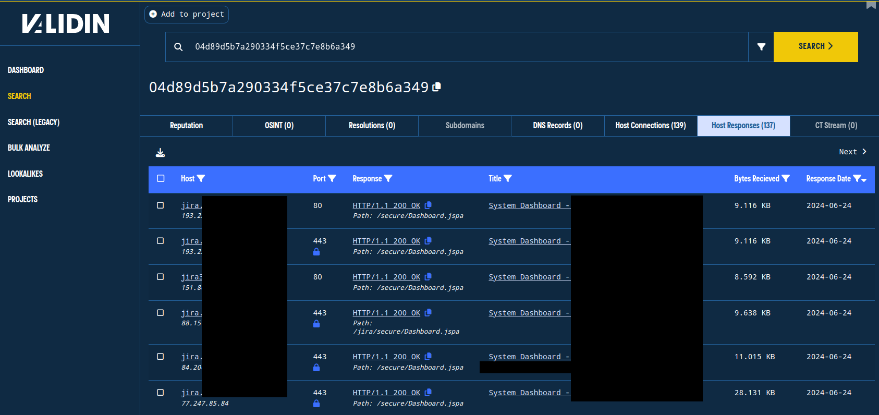The image size is (879, 415).
Task: Click the bookmark icon at top right corner
Action: click(871, 5)
